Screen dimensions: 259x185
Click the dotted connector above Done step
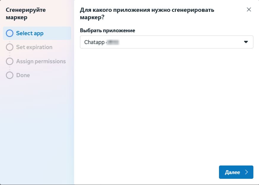[9, 69]
